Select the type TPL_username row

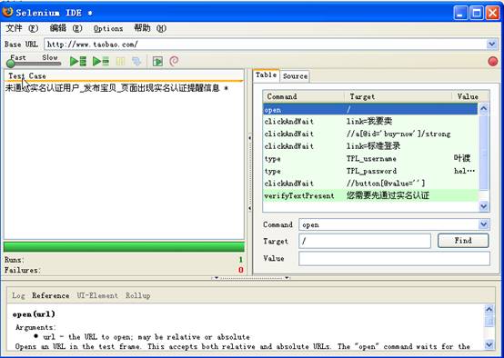click(370, 159)
